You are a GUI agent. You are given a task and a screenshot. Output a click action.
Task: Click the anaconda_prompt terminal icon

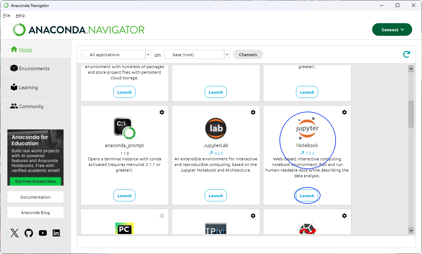point(124,128)
